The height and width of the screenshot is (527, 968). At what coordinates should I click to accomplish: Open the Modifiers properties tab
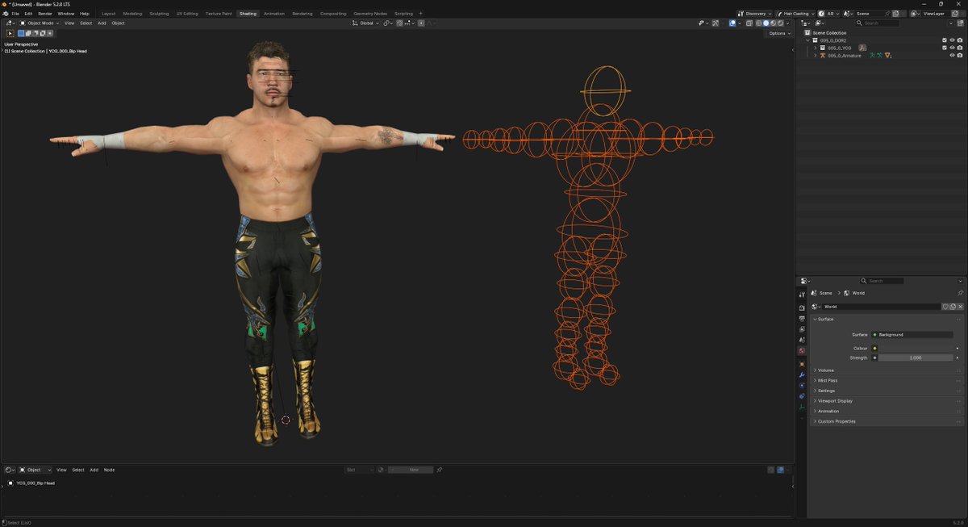pyautogui.click(x=802, y=374)
